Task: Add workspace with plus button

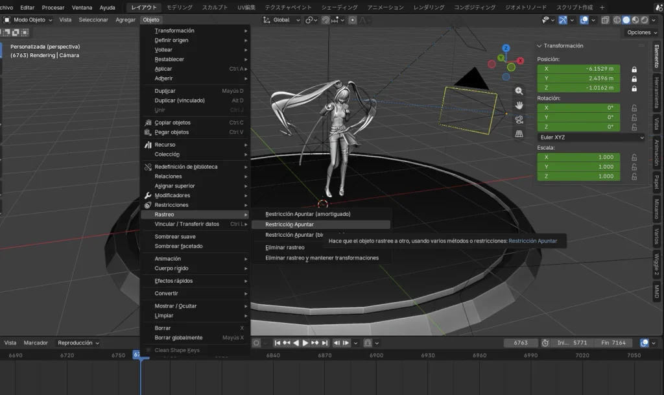Action: (x=602, y=8)
